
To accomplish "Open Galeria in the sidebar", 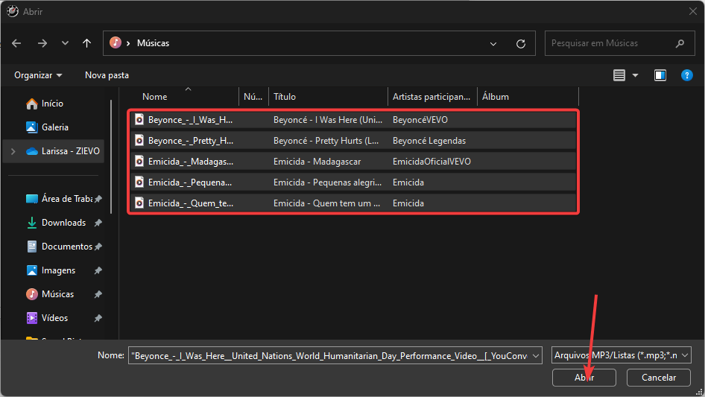I will click(x=55, y=127).
